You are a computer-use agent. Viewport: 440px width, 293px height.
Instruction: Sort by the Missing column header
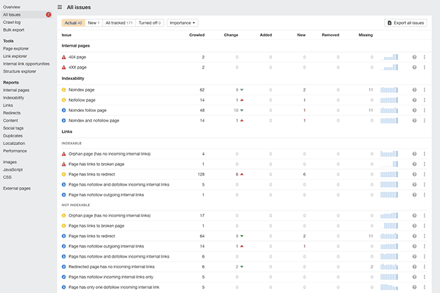(365, 35)
